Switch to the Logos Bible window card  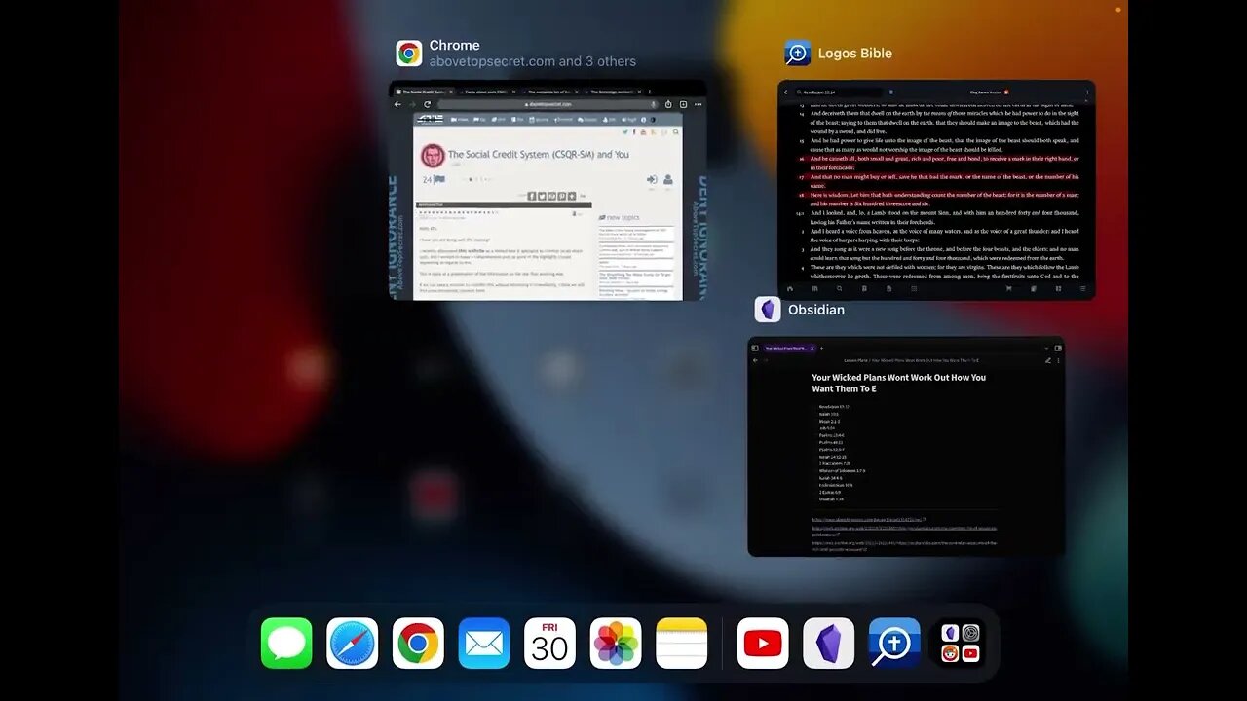click(x=936, y=190)
